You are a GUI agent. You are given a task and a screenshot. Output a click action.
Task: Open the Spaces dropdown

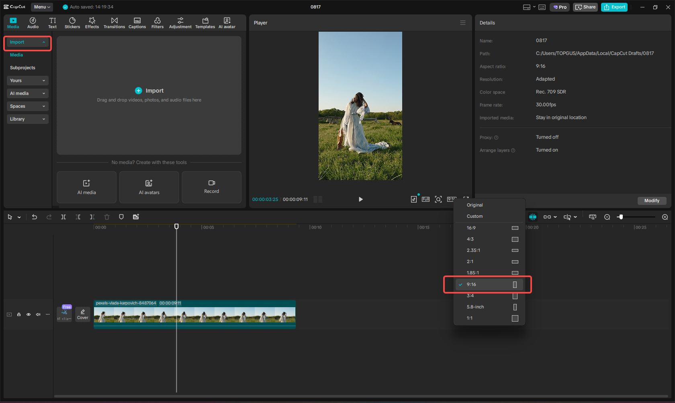click(x=27, y=106)
